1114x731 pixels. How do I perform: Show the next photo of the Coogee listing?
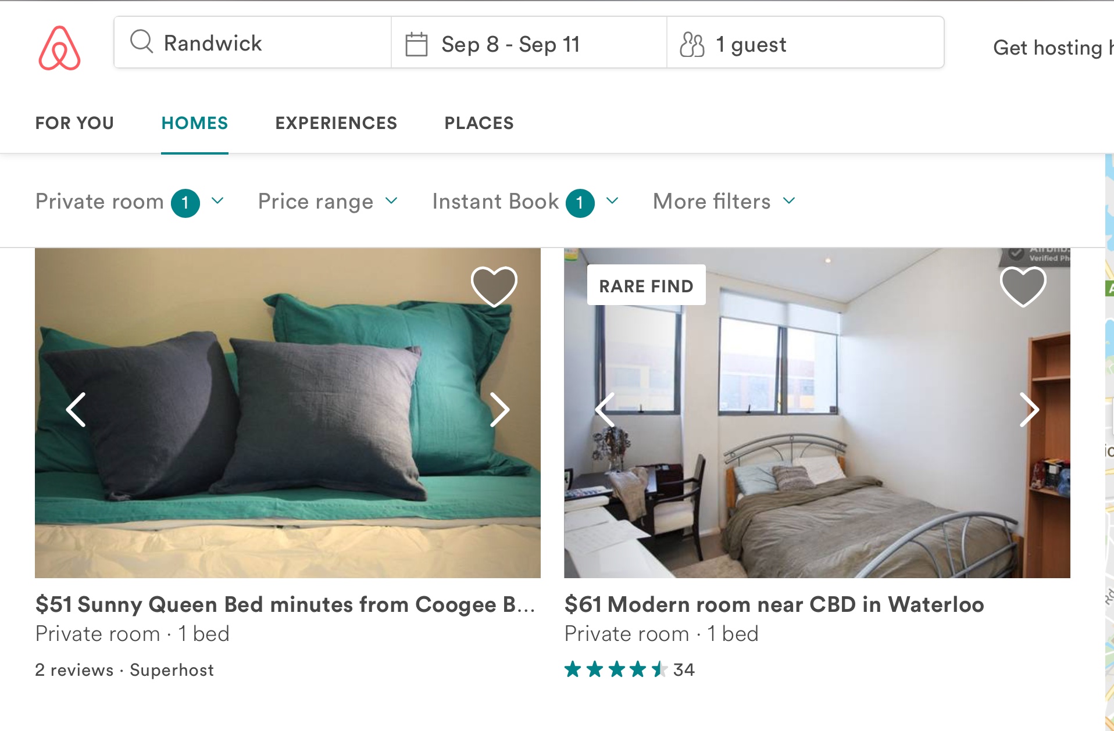pyautogui.click(x=501, y=410)
